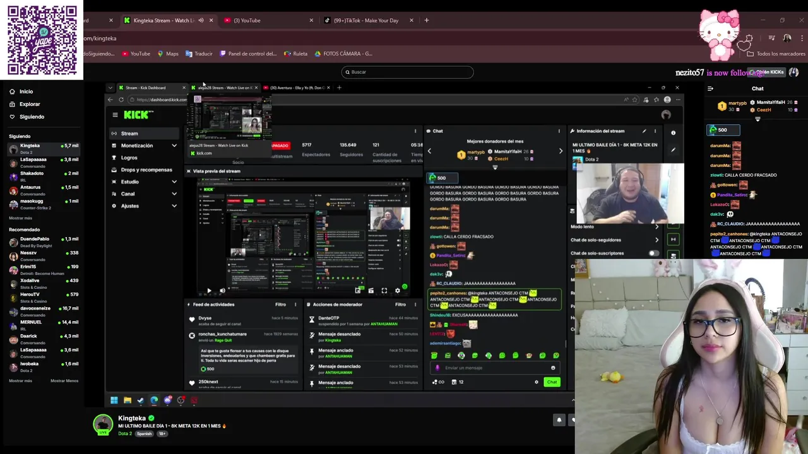
Task: Open LaSapaaaaa channel in Siguiendo list
Action: [43, 163]
